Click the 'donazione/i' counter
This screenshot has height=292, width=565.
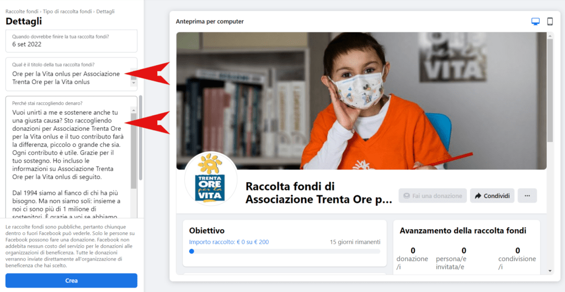click(x=413, y=258)
